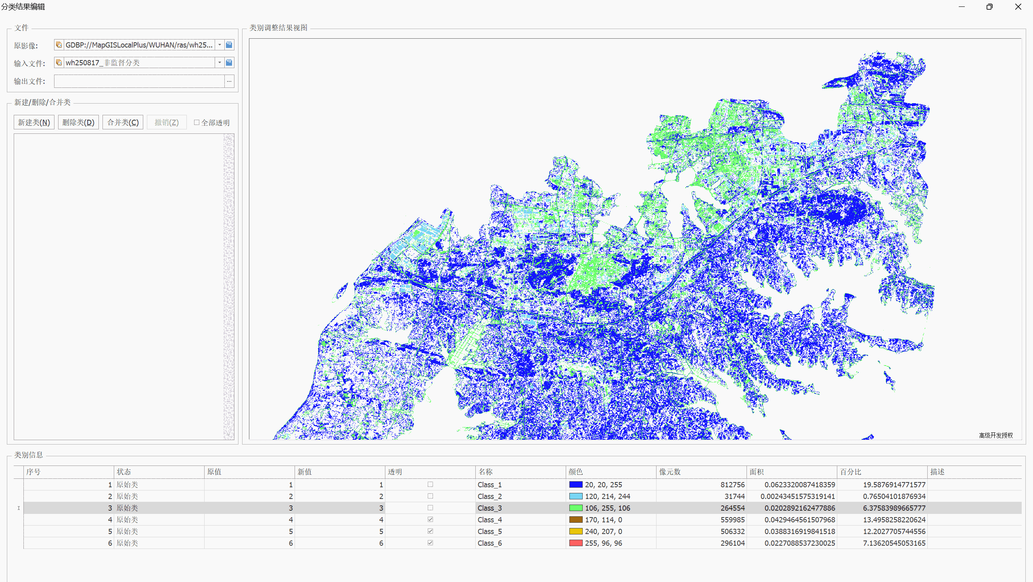Click the 合并类(C) button
The width and height of the screenshot is (1033, 582).
point(123,123)
